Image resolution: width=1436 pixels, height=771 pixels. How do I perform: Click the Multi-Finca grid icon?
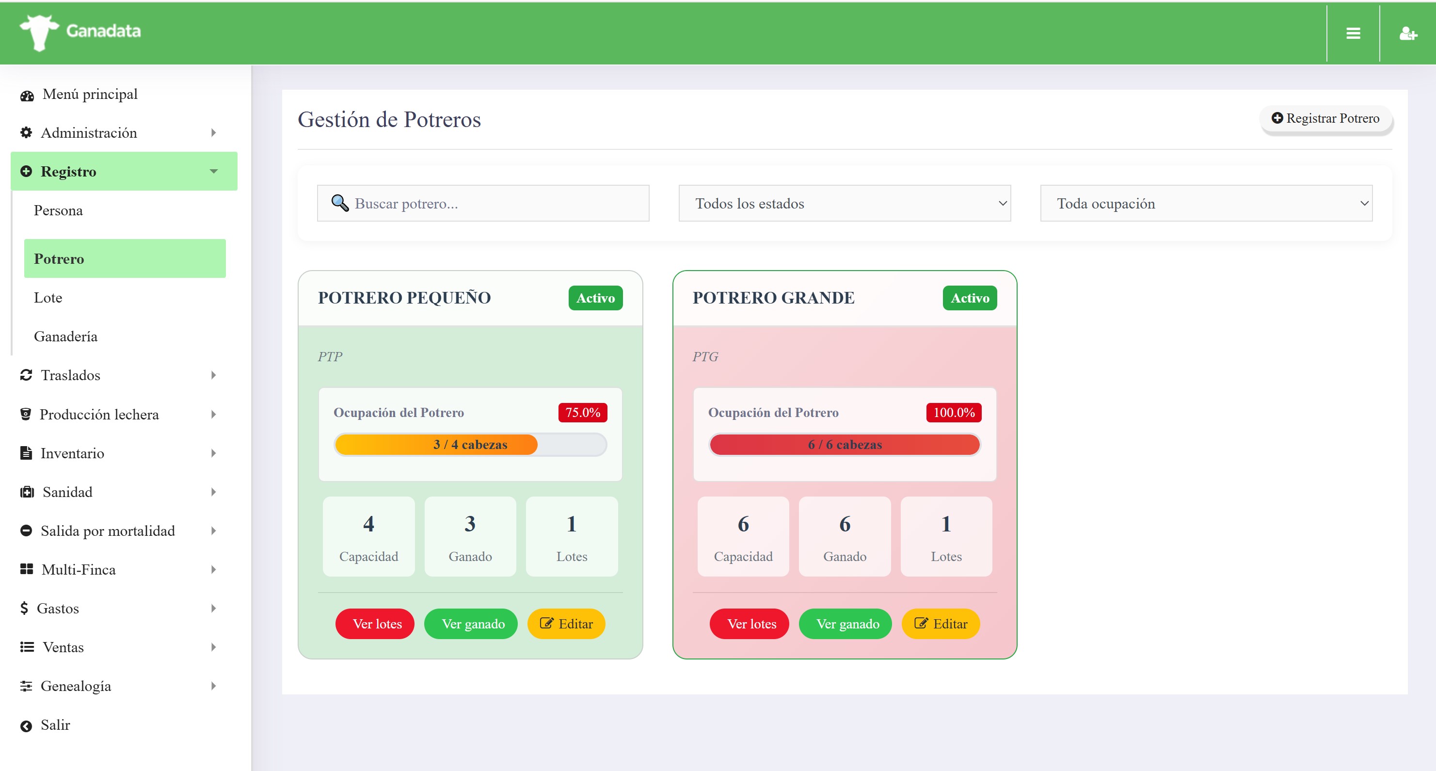26,569
